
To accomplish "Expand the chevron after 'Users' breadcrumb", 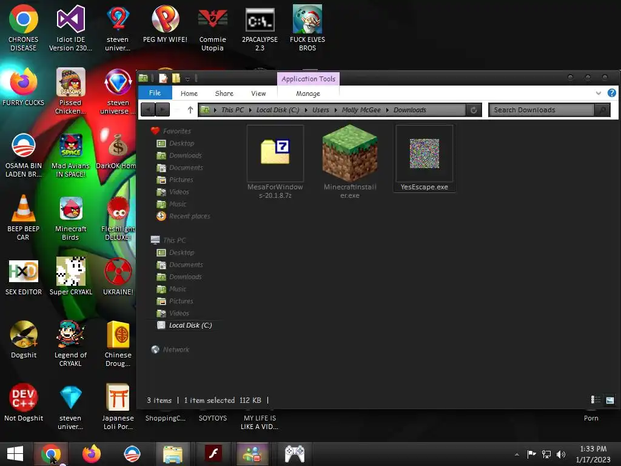I will (336, 110).
